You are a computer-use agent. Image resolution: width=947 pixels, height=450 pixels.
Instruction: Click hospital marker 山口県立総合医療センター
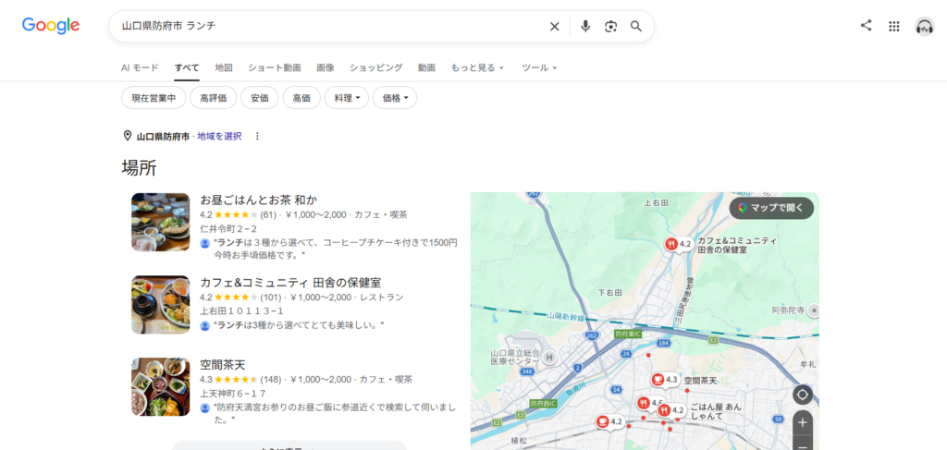[x=549, y=358]
